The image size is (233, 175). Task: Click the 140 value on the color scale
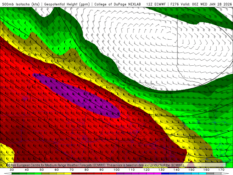176,170
